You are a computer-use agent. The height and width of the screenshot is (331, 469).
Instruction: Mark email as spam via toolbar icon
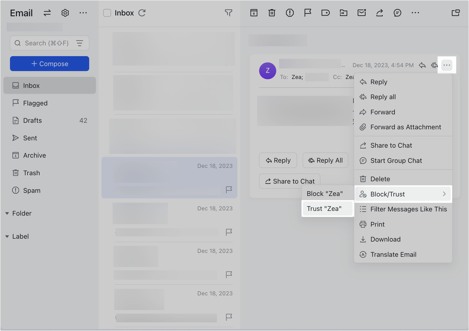tap(290, 13)
